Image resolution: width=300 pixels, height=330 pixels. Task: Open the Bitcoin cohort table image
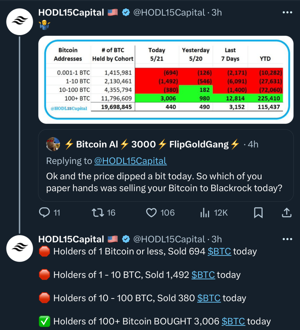pyautogui.click(x=166, y=80)
